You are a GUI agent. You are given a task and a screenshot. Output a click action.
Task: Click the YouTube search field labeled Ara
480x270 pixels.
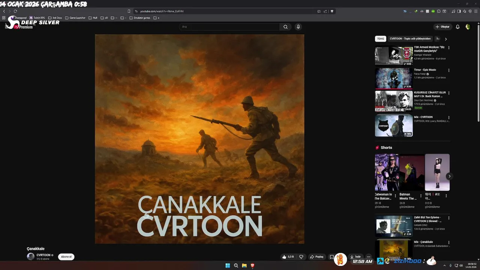point(229,27)
